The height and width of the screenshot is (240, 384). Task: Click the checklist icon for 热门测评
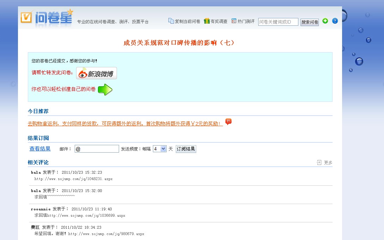pyautogui.click(x=234, y=21)
